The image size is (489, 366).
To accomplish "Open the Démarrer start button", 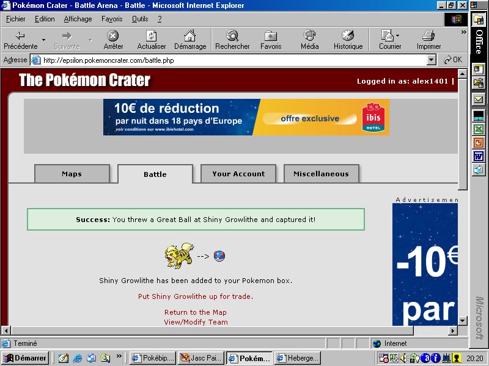I will point(25,358).
